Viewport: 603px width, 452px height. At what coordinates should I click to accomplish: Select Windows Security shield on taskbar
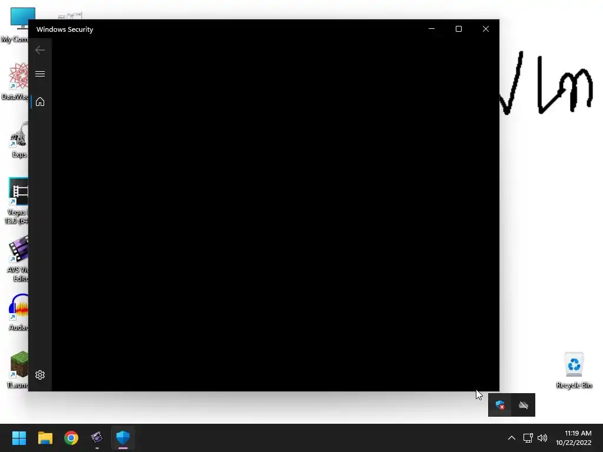pyautogui.click(x=123, y=438)
